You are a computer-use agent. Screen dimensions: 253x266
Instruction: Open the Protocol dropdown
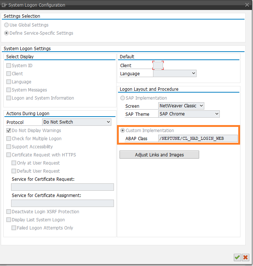click(x=77, y=122)
